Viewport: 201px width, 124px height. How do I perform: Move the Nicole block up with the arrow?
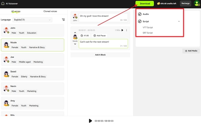[x=75, y=33]
